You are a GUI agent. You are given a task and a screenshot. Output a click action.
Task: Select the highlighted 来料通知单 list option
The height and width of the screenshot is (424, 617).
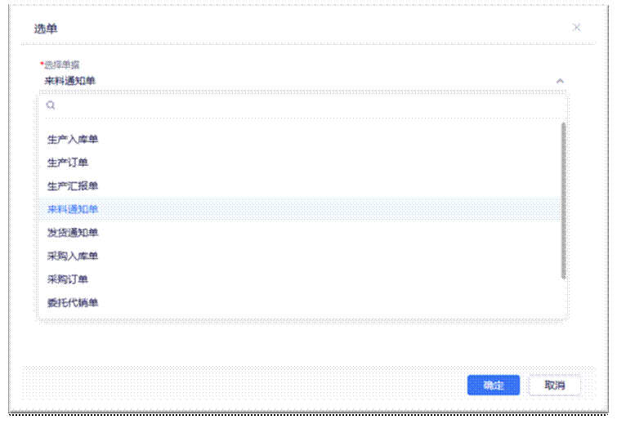coord(73,209)
